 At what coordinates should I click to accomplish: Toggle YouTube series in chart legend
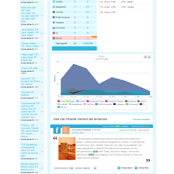89,104
